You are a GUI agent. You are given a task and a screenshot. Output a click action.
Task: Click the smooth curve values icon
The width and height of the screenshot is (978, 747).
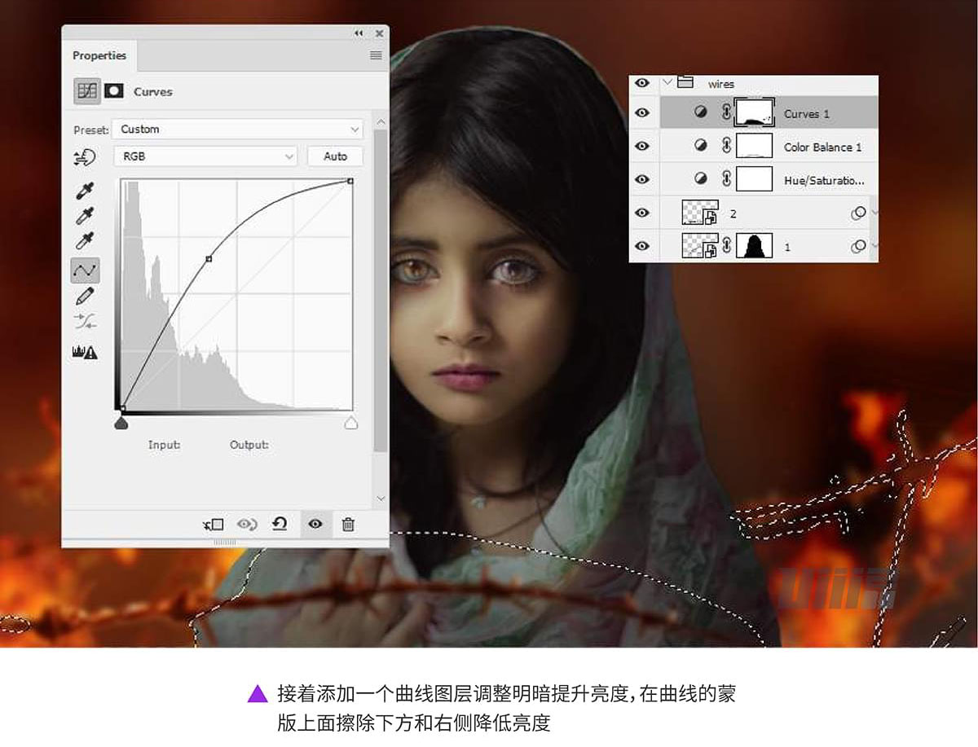85,322
